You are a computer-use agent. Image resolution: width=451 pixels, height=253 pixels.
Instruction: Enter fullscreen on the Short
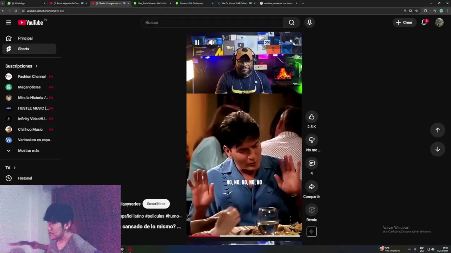tap(292, 43)
